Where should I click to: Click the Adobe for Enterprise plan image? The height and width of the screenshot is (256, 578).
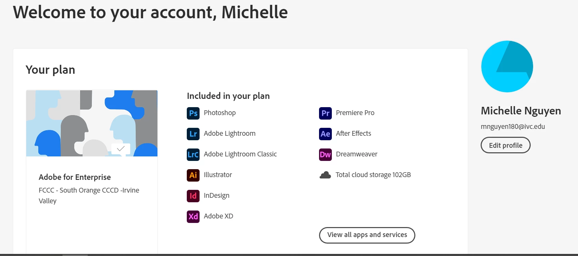pyautogui.click(x=92, y=123)
